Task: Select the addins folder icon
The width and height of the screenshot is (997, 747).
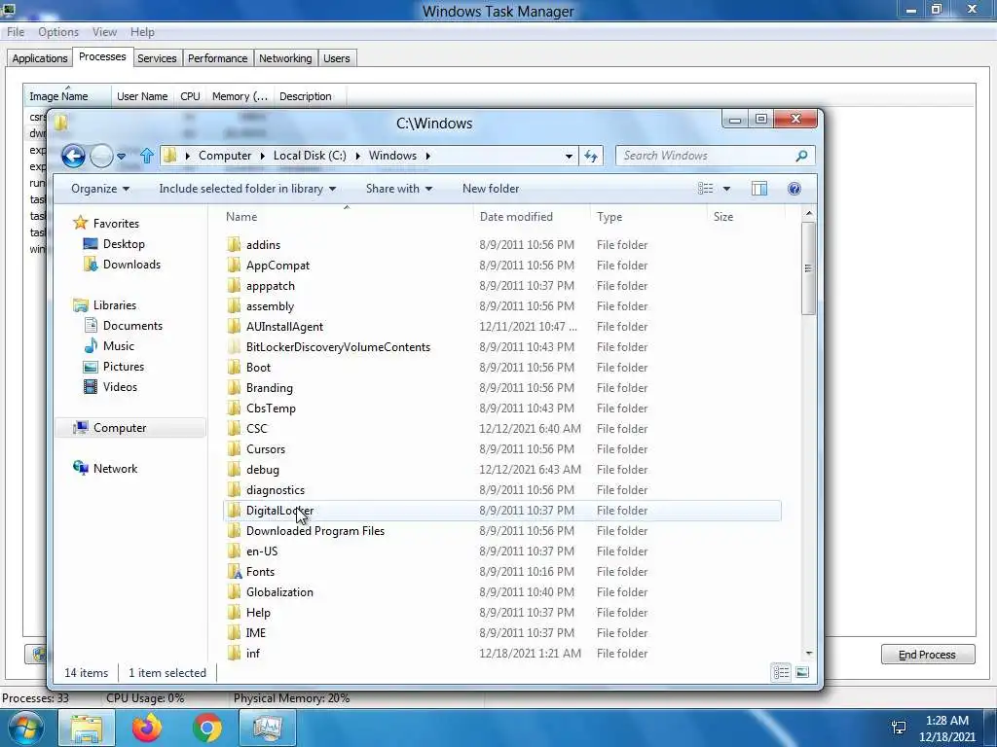Action: 235,244
